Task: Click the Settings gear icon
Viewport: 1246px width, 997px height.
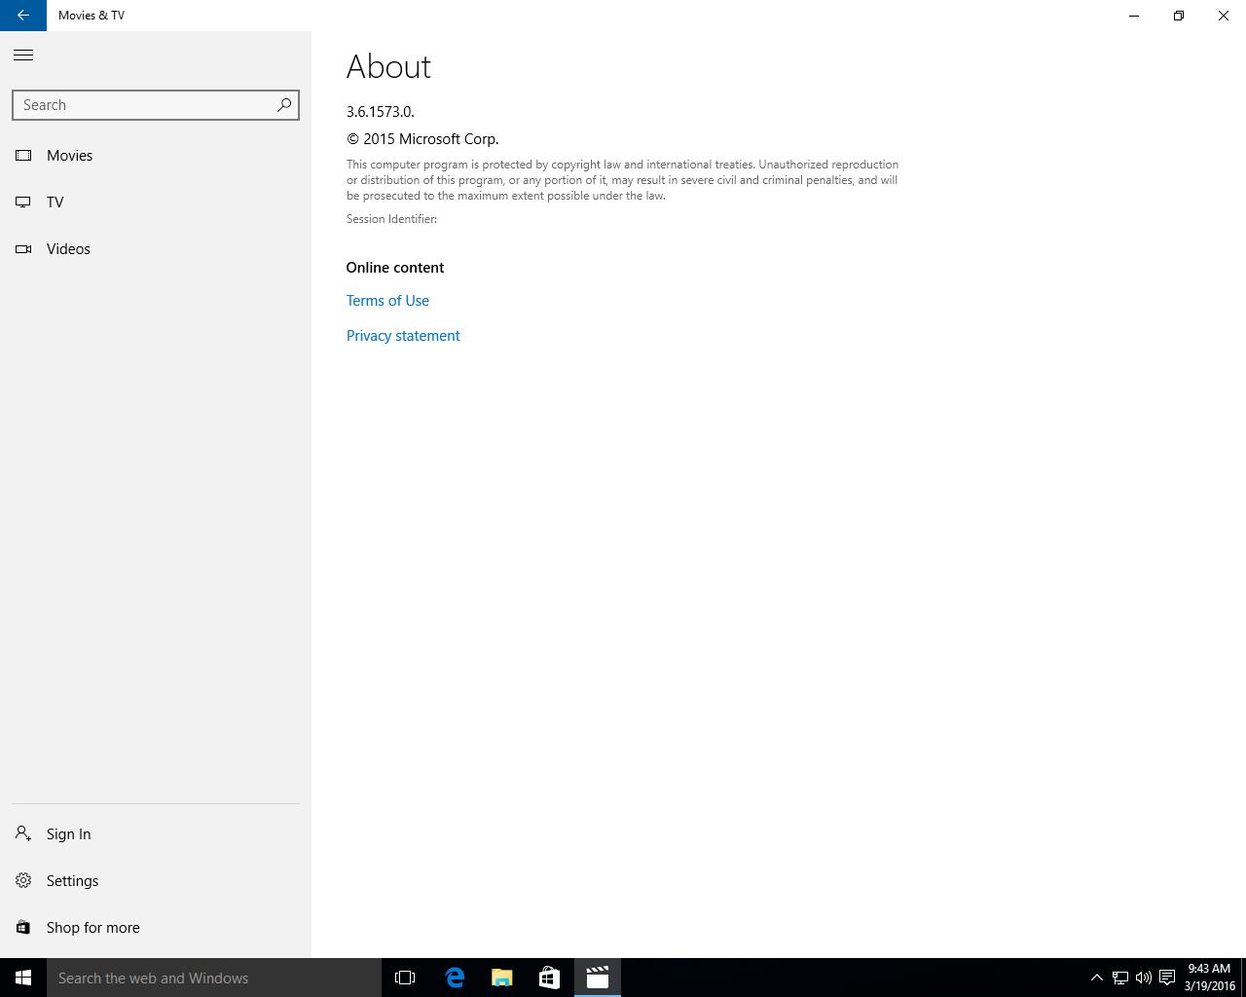Action: click(23, 880)
